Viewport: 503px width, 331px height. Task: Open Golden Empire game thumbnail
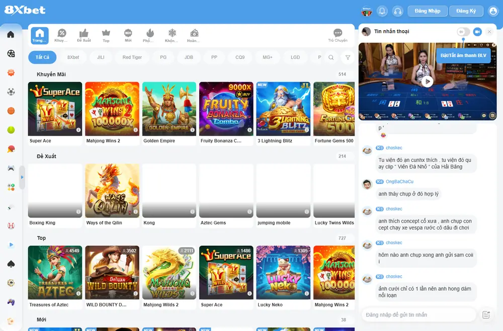point(169,109)
